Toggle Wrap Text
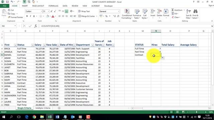This screenshot has height=120, width=214. pos(84,11)
